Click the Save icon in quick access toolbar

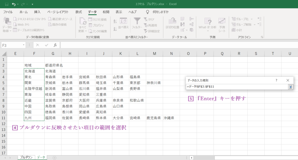coord(6,4)
